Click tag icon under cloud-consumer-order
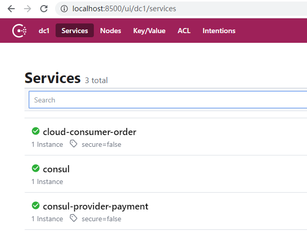307x237 pixels. 73,144
